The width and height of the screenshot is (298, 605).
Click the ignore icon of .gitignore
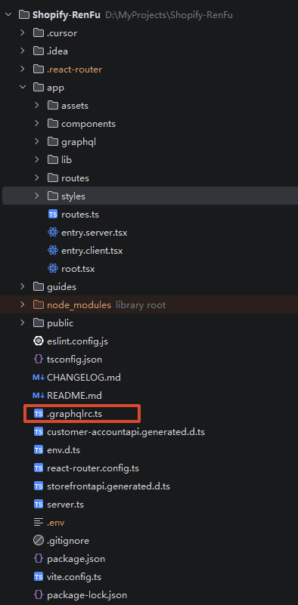click(39, 541)
